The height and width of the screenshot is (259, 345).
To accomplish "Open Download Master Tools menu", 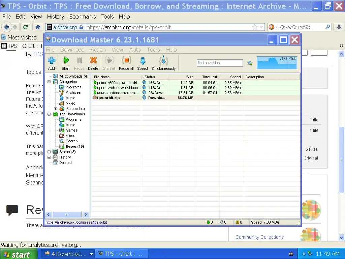I will point(153,50).
